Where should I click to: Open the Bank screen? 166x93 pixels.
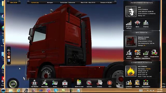point(137,83)
